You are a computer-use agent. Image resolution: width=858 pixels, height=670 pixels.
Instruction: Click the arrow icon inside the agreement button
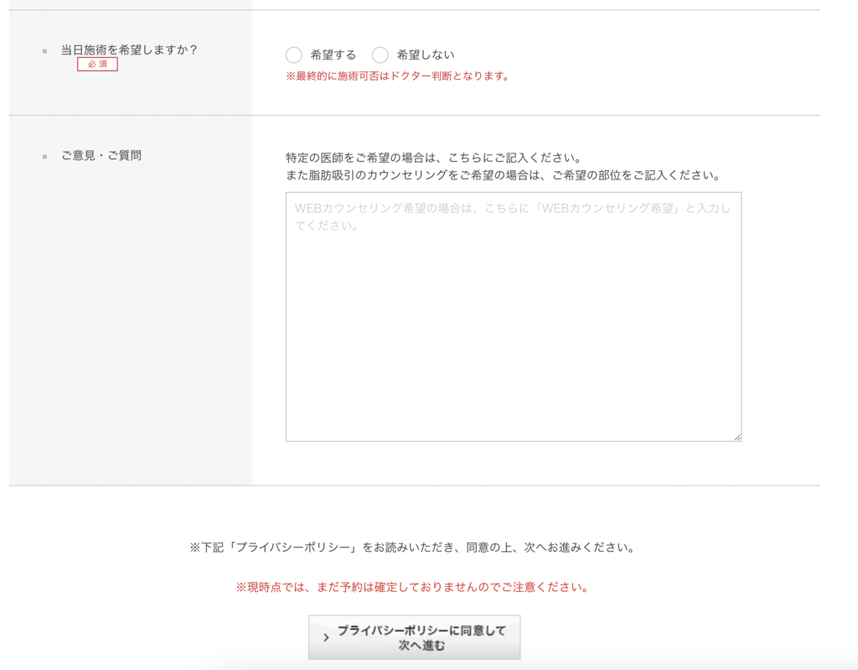[x=326, y=637]
